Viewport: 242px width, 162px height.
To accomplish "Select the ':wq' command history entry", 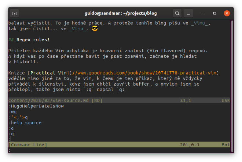I will pyautogui.click(x=13, y=112).
